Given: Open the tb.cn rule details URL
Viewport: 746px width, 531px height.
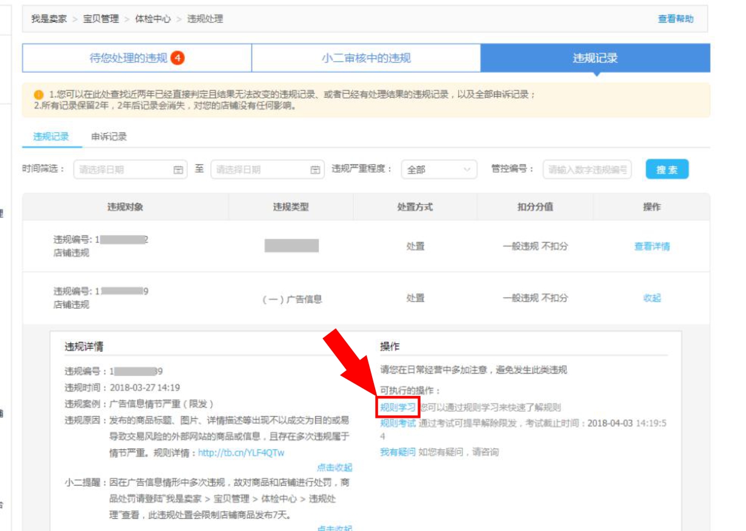Looking at the screenshot, I should point(241,453).
